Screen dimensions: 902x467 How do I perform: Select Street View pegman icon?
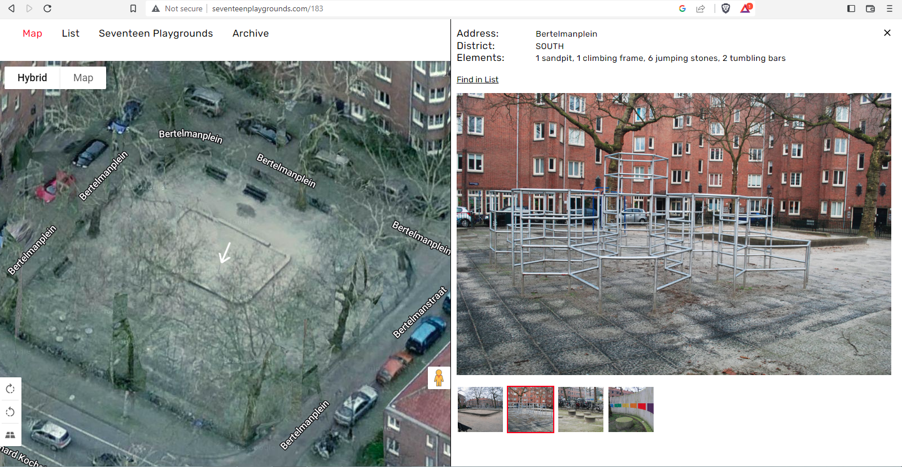[x=439, y=378]
